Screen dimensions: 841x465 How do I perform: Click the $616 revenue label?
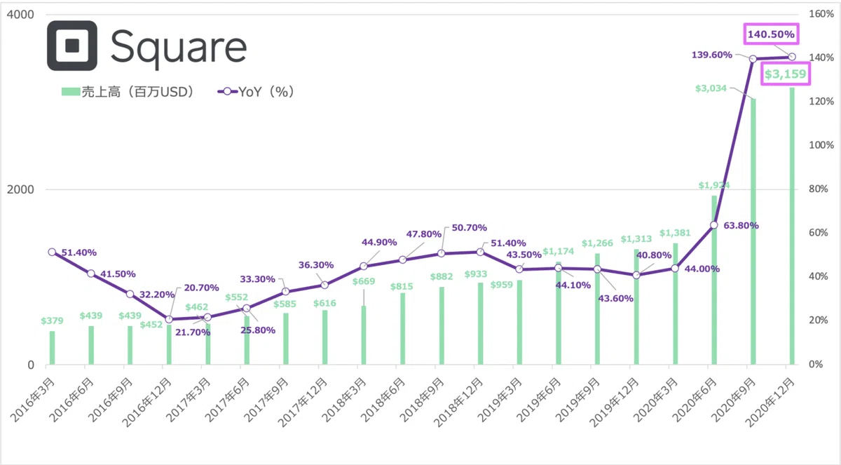point(326,302)
